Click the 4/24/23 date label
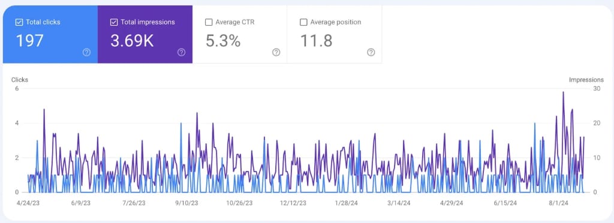 (28, 203)
